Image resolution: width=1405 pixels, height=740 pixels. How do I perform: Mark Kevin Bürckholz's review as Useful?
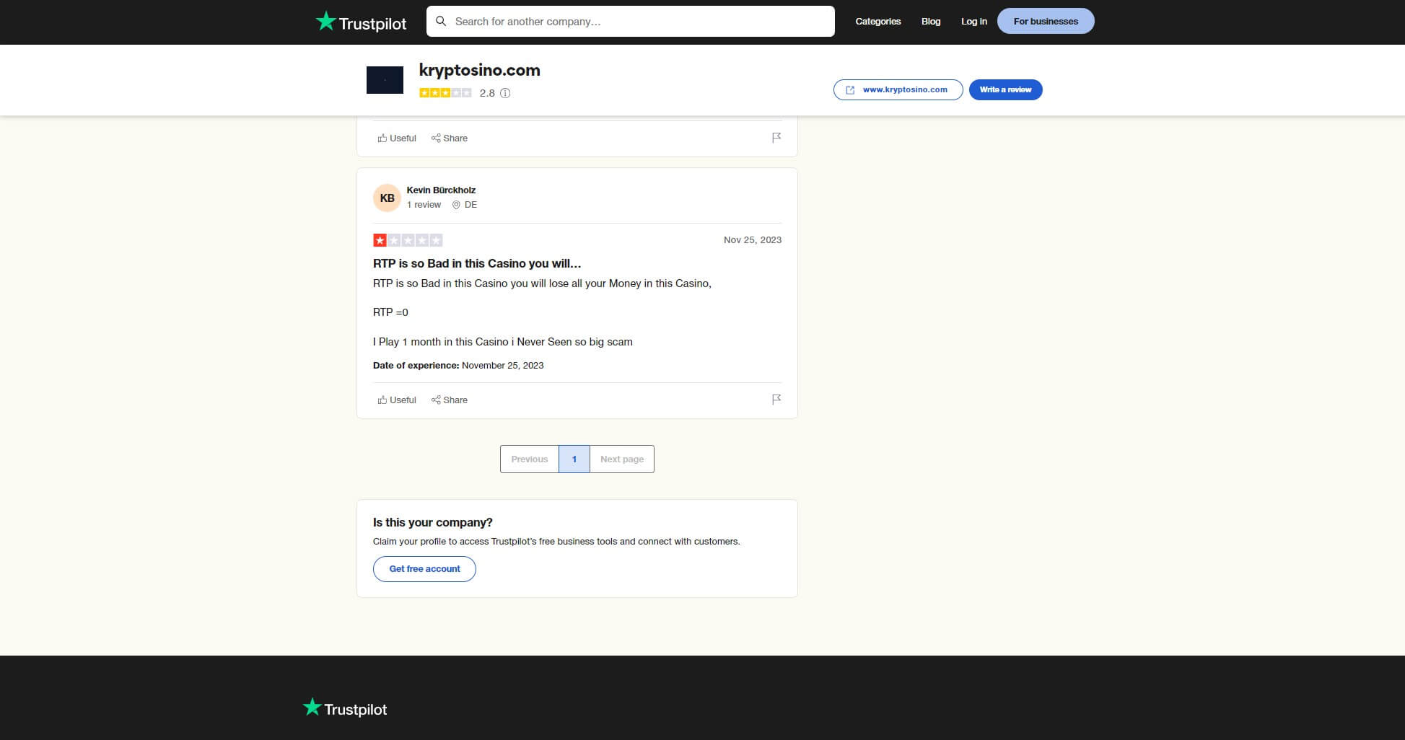[396, 400]
